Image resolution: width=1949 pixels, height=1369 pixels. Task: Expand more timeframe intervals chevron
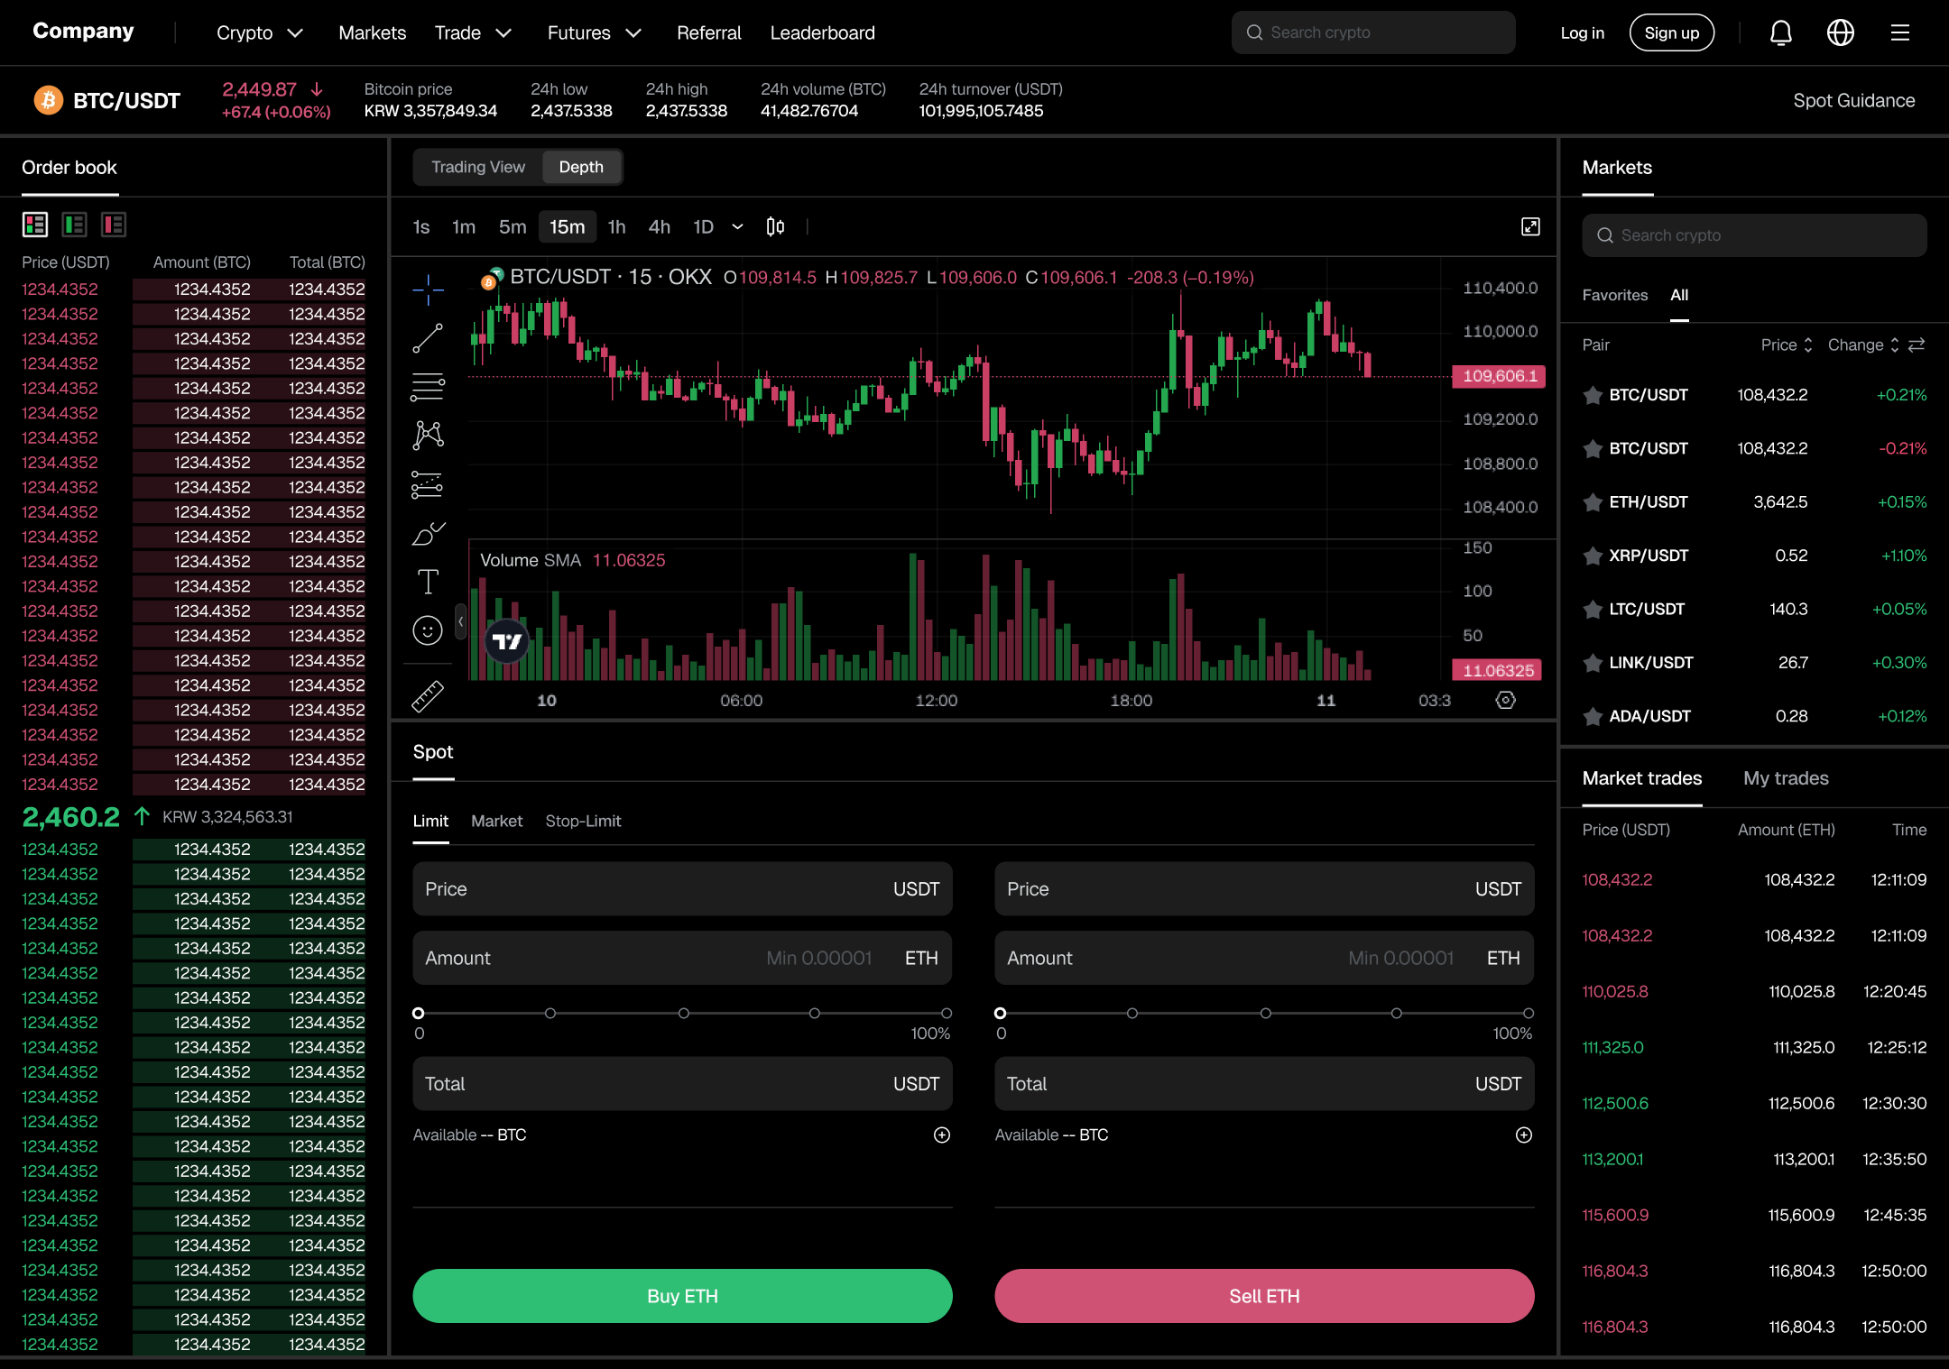point(737,226)
